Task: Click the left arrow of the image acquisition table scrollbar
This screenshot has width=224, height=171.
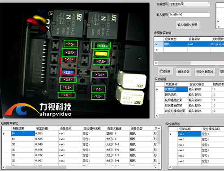Action: point(156,63)
